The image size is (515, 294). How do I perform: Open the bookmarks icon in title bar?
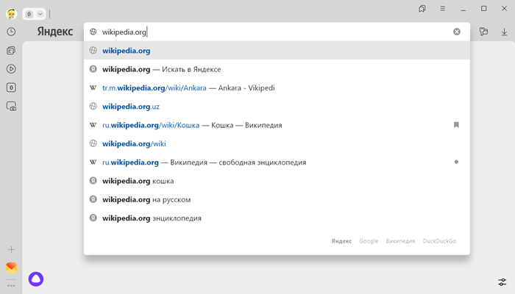click(x=422, y=9)
